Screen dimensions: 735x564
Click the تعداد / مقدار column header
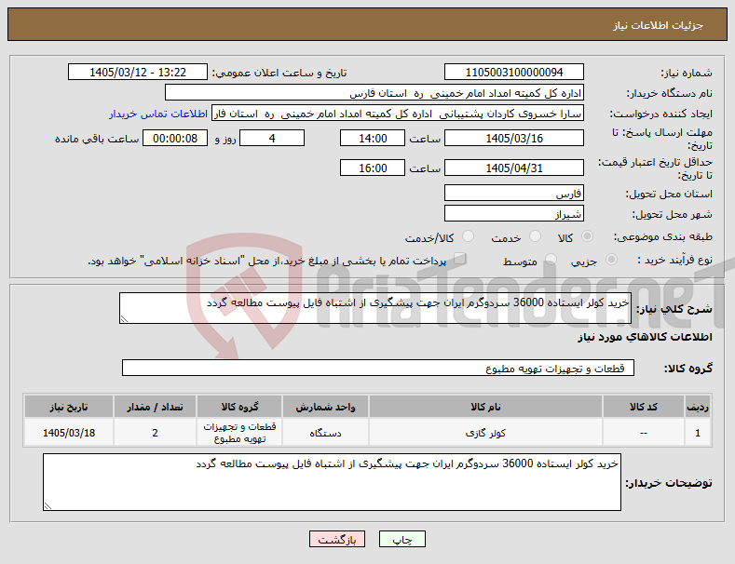click(x=155, y=407)
